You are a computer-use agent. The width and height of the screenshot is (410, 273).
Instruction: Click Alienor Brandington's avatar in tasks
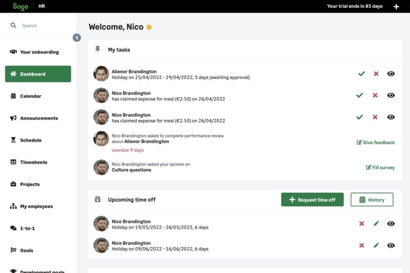(x=101, y=74)
